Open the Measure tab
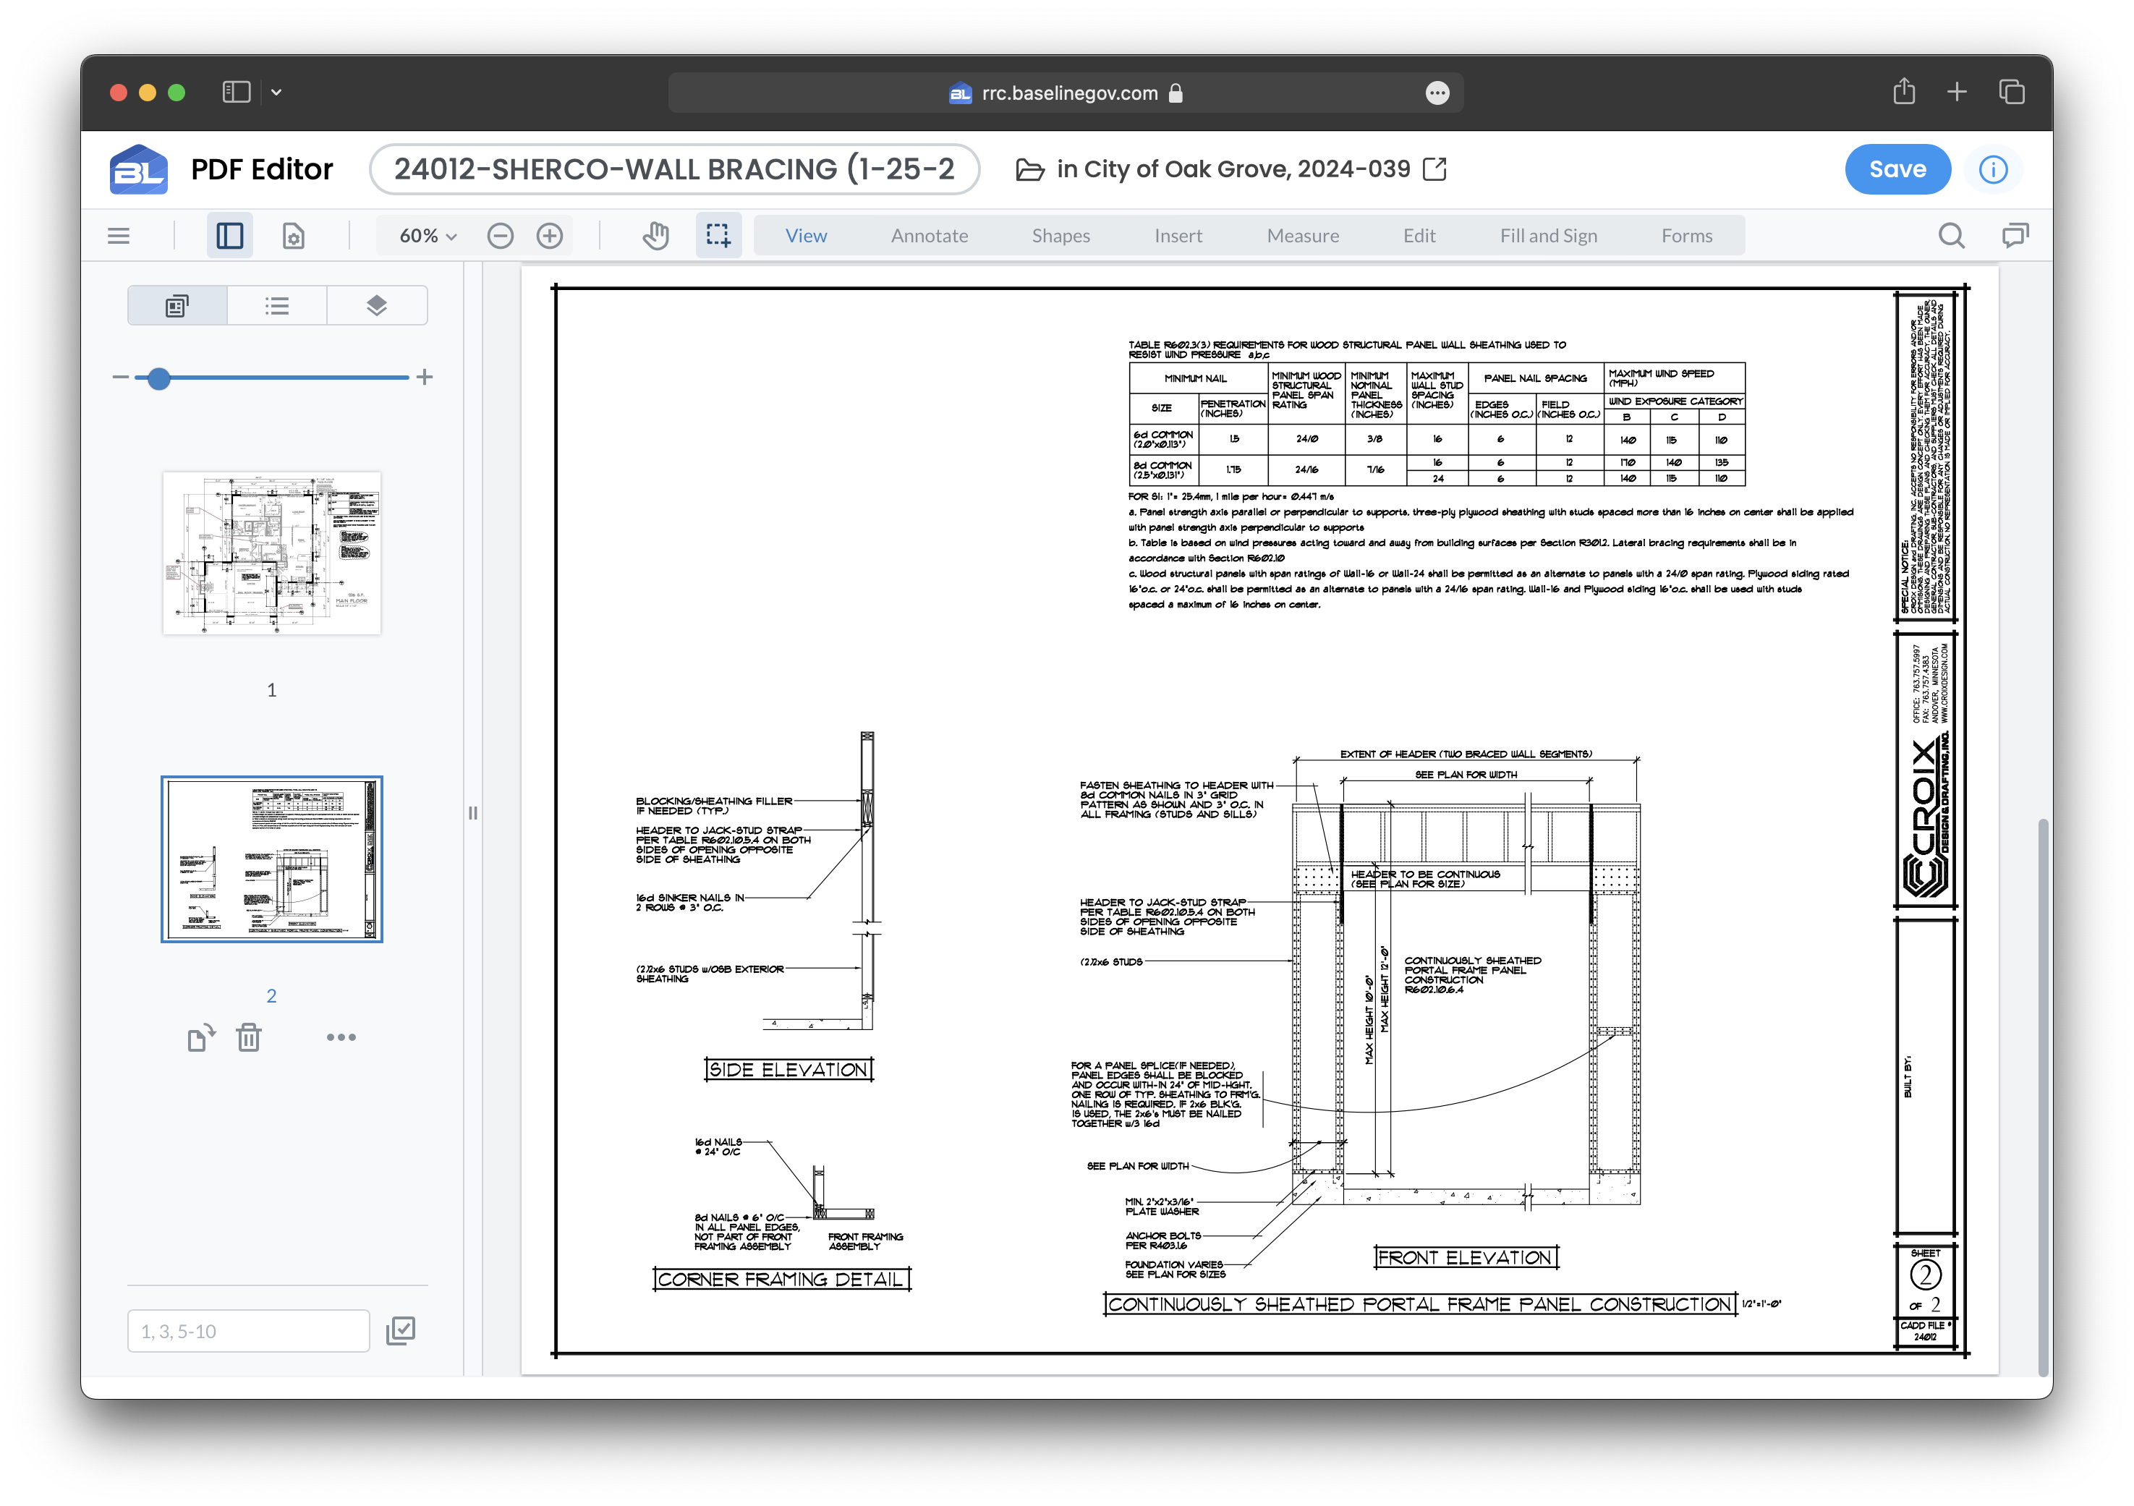 tap(1302, 236)
